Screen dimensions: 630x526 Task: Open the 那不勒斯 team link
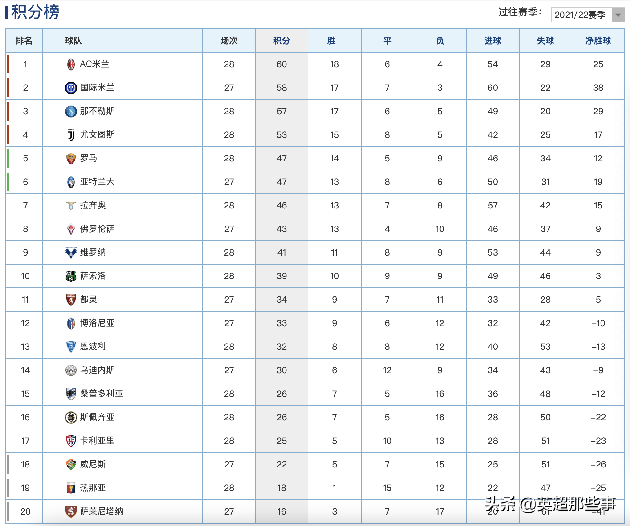click(97, 111)
